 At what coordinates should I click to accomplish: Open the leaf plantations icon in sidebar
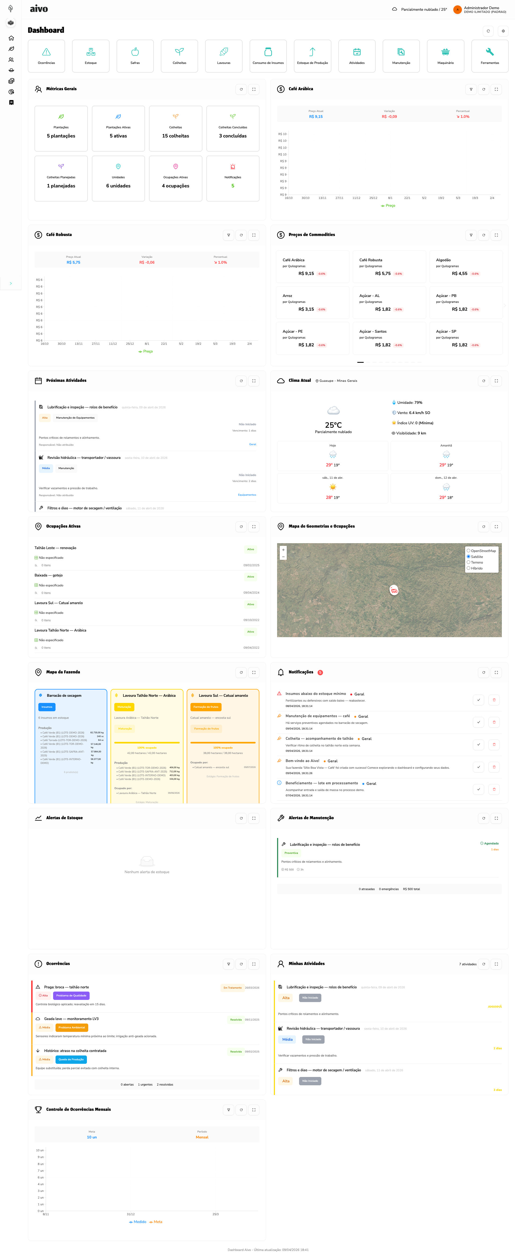11,49
